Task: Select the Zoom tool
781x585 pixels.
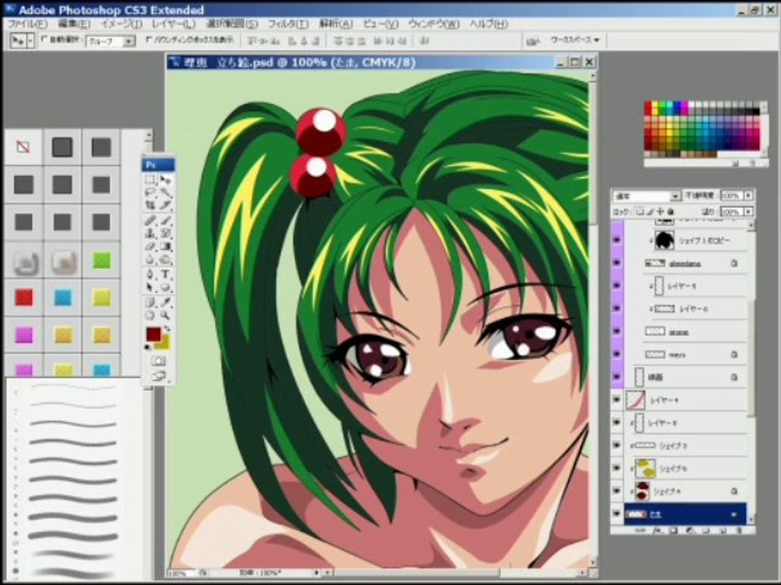Action: 166,315
